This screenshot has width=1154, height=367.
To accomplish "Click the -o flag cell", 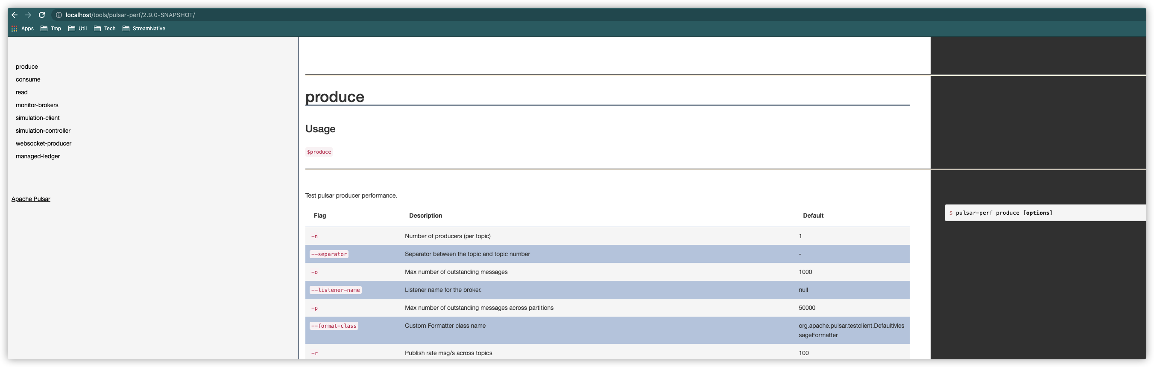I will pyautogui.click(x=314, y=272).
